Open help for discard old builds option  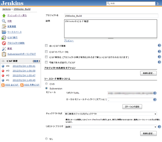coord(159,45)
